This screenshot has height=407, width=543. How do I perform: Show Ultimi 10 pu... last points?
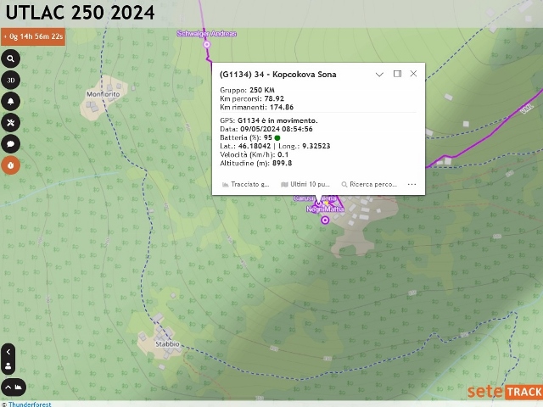click(x=305, y=185)
